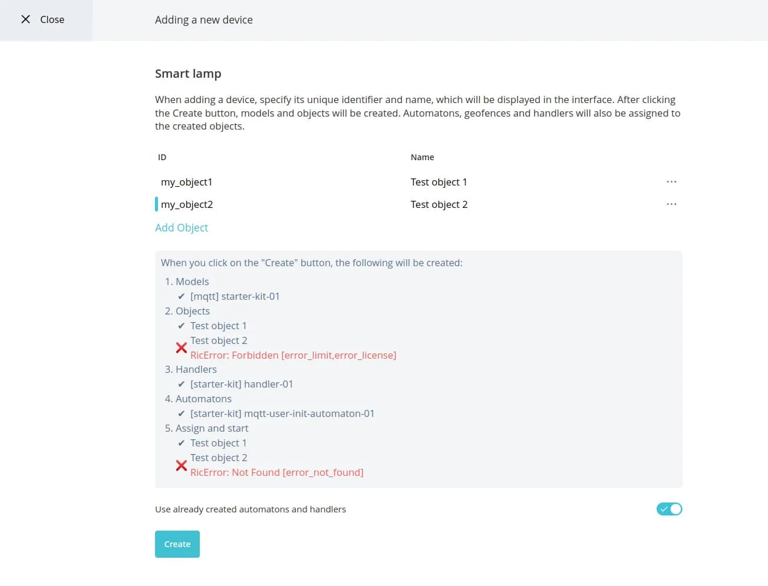This screenshot has height=586, width=768.
Task: Open the three-dot menu for my_object1
Action: pos(671,182)
